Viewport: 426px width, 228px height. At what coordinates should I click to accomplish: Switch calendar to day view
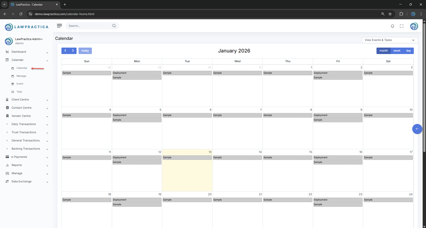pyautogui.click(x=408, y=51)
